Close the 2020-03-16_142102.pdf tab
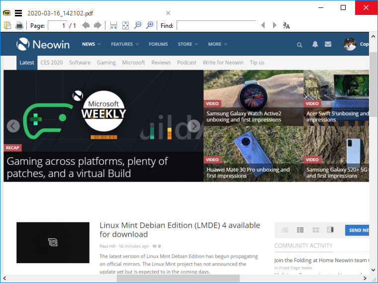 point(168,13)
